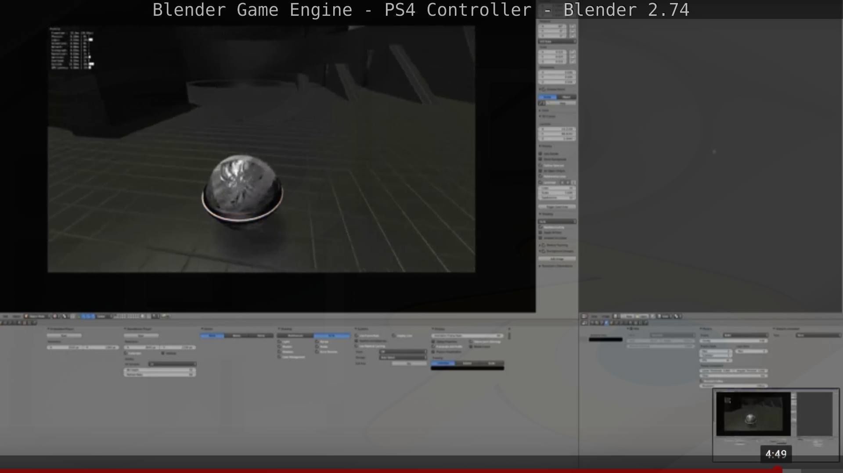Click the Gravity field in Physics panel
The height and width of the screenshot is (473, 843).
click(733, 340)
